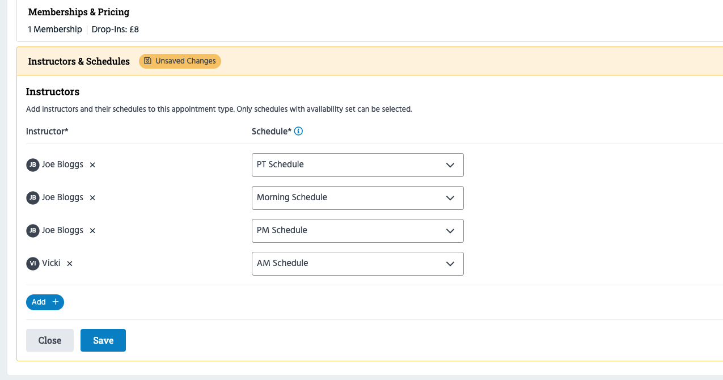Change Vicki's AM Schedule selection
The image size is (723, 380).
[357, 263]
